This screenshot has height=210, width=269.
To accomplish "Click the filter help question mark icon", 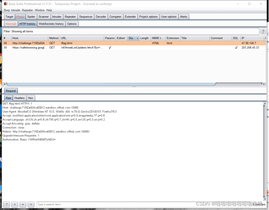I will (263, 31).
